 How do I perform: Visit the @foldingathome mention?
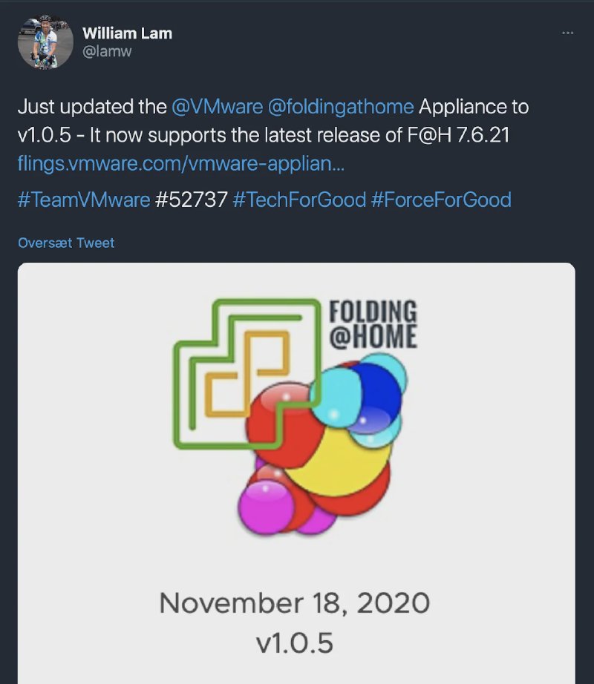coord(340,107)
